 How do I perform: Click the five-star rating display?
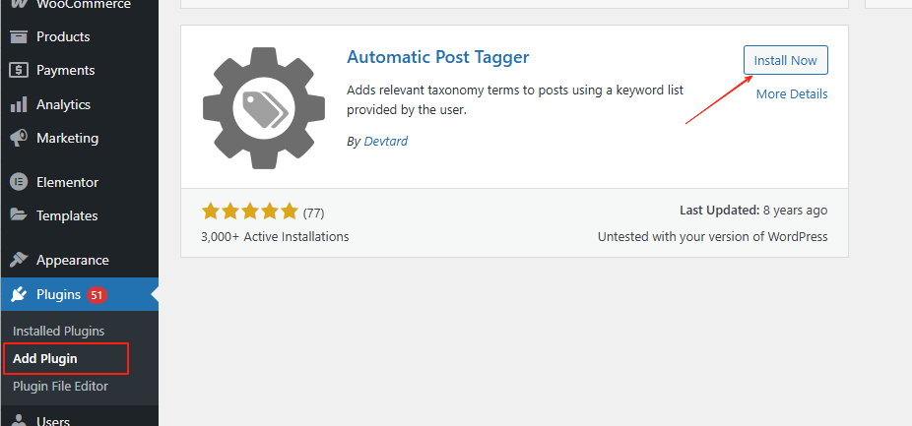click(x=249, y=212)
